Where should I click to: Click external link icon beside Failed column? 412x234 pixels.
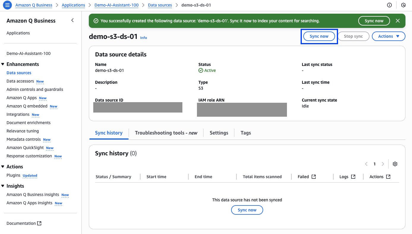click(x=314, y=177)
